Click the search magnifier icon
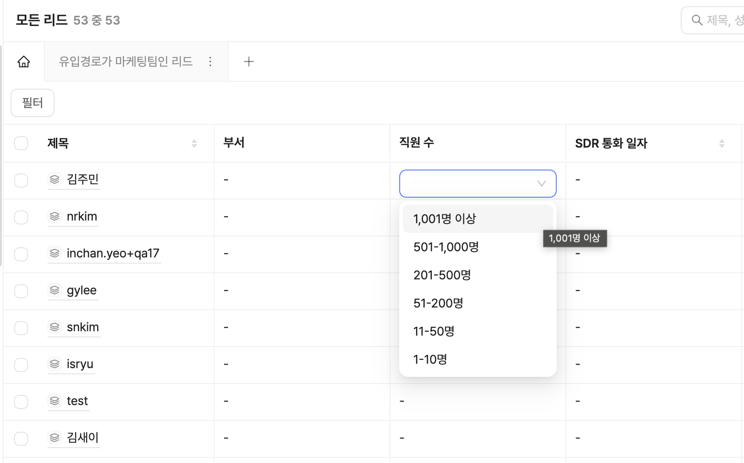Viewport: 744px width, 463px height. tap(697, 20)
